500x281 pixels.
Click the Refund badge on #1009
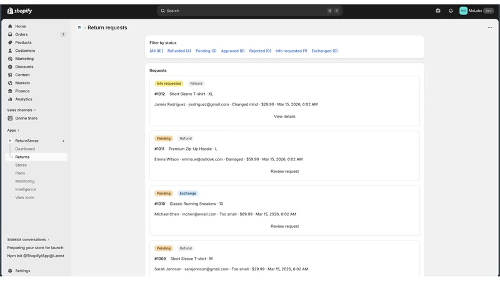click(186, 248)
